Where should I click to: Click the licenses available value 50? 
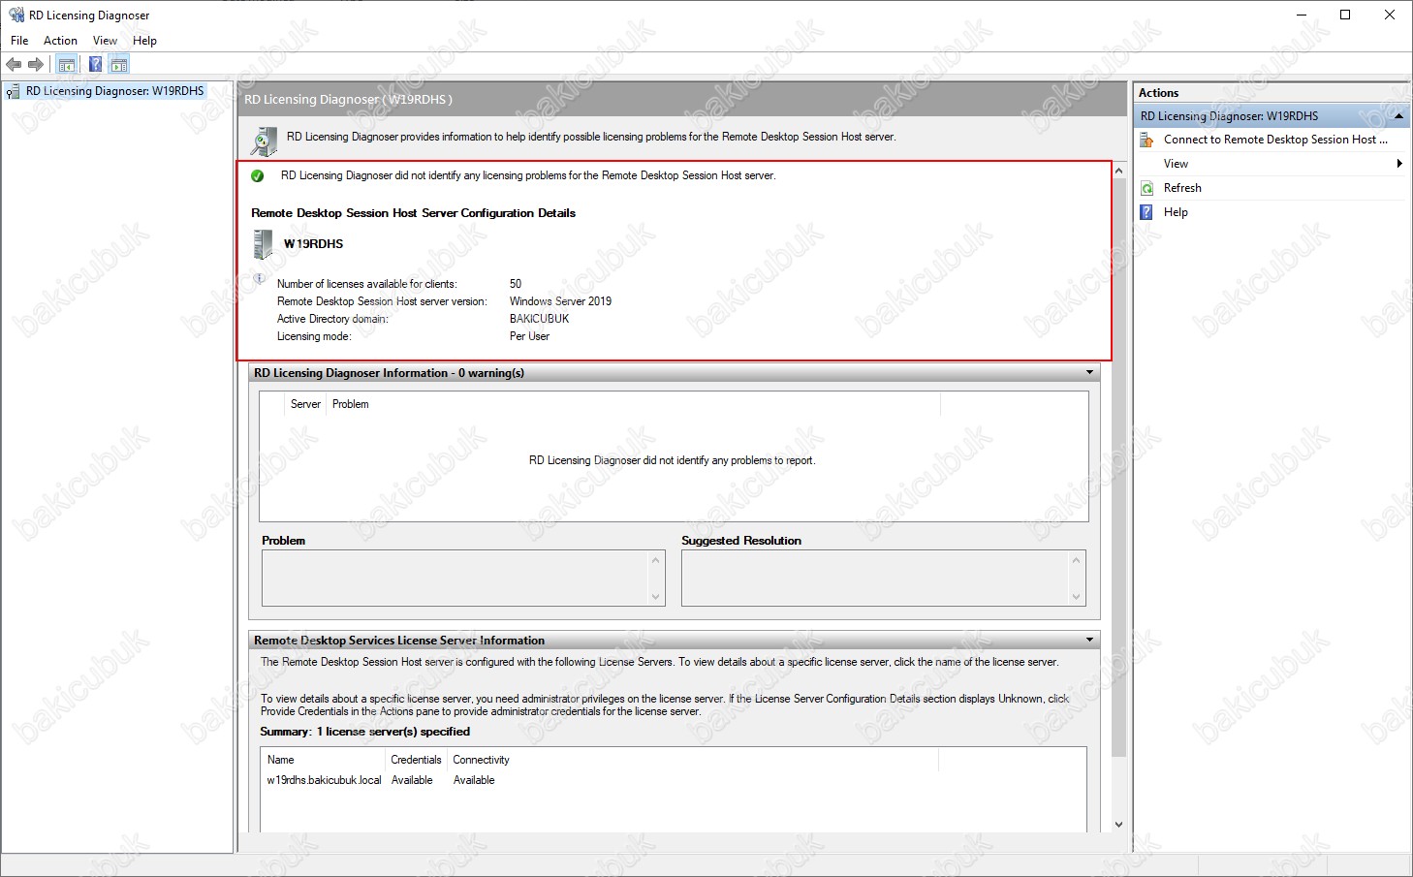516,284
